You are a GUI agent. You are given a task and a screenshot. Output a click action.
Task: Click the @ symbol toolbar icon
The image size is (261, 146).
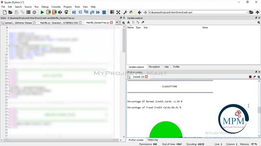pyautogui.click(x=34, y=12)
